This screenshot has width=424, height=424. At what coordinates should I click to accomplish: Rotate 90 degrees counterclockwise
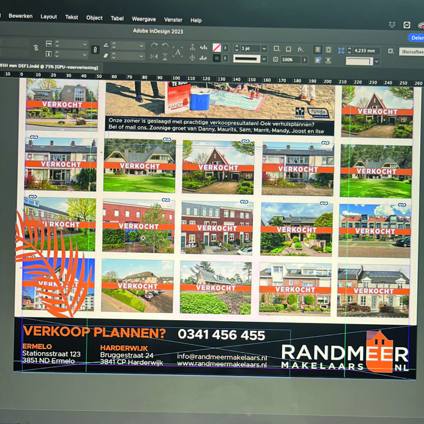pos(165,46)
